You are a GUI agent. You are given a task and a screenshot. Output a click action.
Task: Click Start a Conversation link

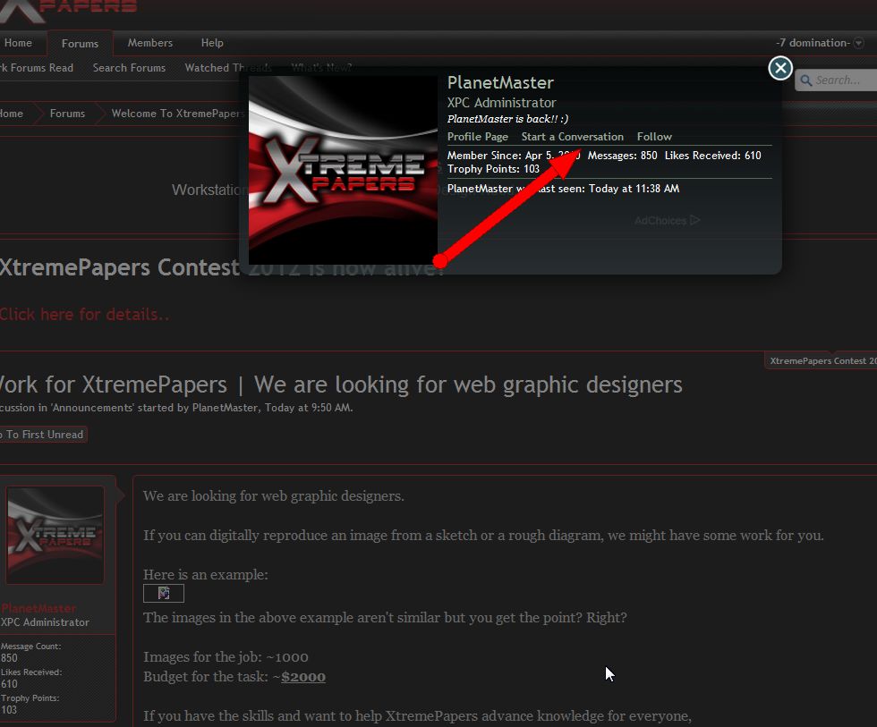572,137
